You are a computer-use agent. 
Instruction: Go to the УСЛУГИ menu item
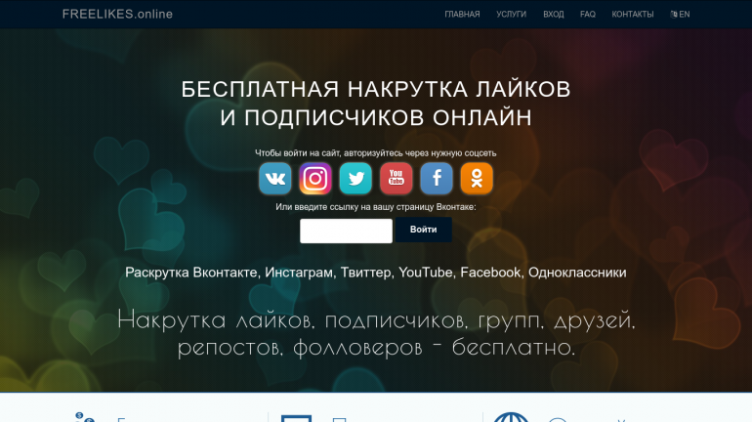point(511,15)
